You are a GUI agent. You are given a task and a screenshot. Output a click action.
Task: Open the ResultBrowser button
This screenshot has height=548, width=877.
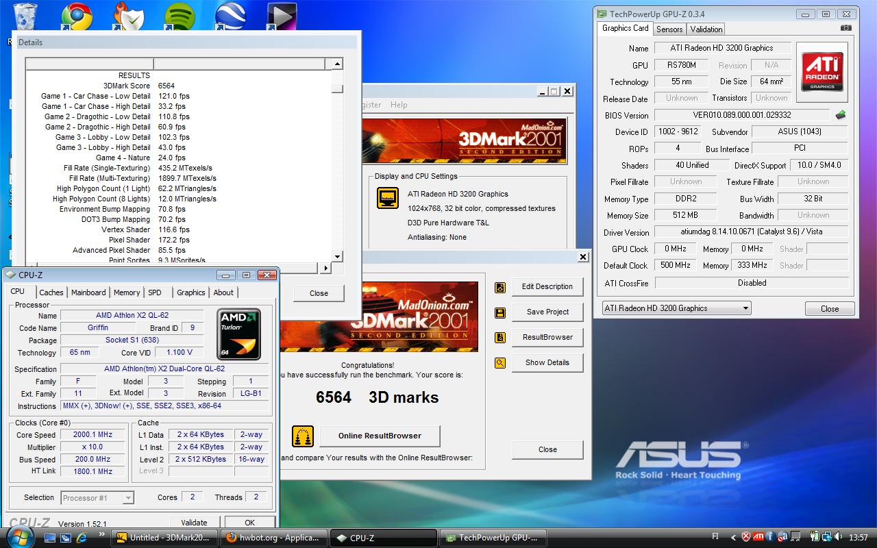point(547,338)
